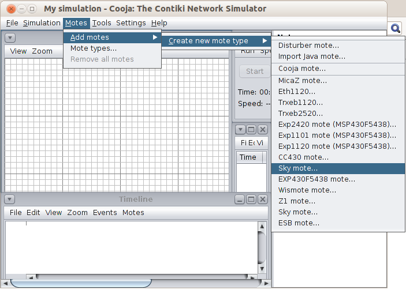
Task: Open the Network panel's top-left arrow menu
Action: pos(10,37)
